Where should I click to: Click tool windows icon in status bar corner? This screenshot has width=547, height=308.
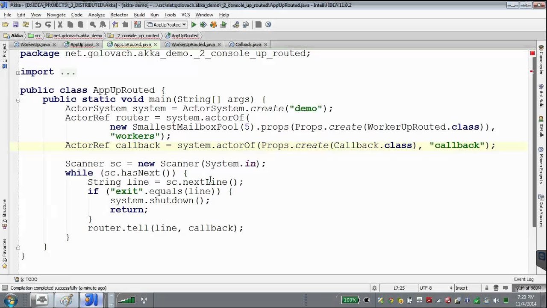[x=5, y=288]
